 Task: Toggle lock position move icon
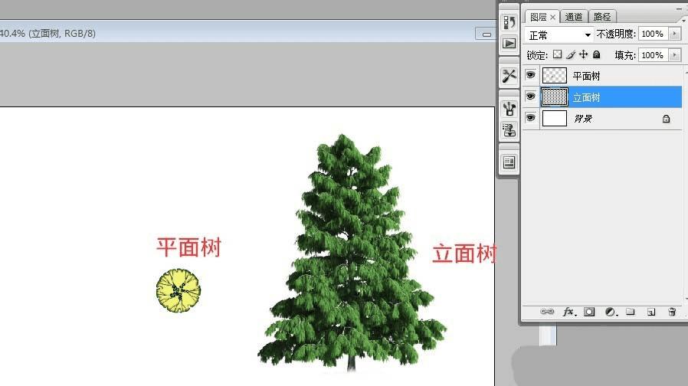tap(583, 54)
